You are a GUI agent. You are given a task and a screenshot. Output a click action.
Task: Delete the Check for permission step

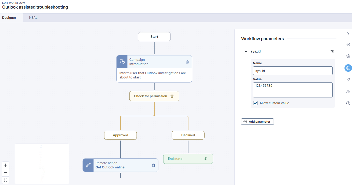click(x=172, y=96)
